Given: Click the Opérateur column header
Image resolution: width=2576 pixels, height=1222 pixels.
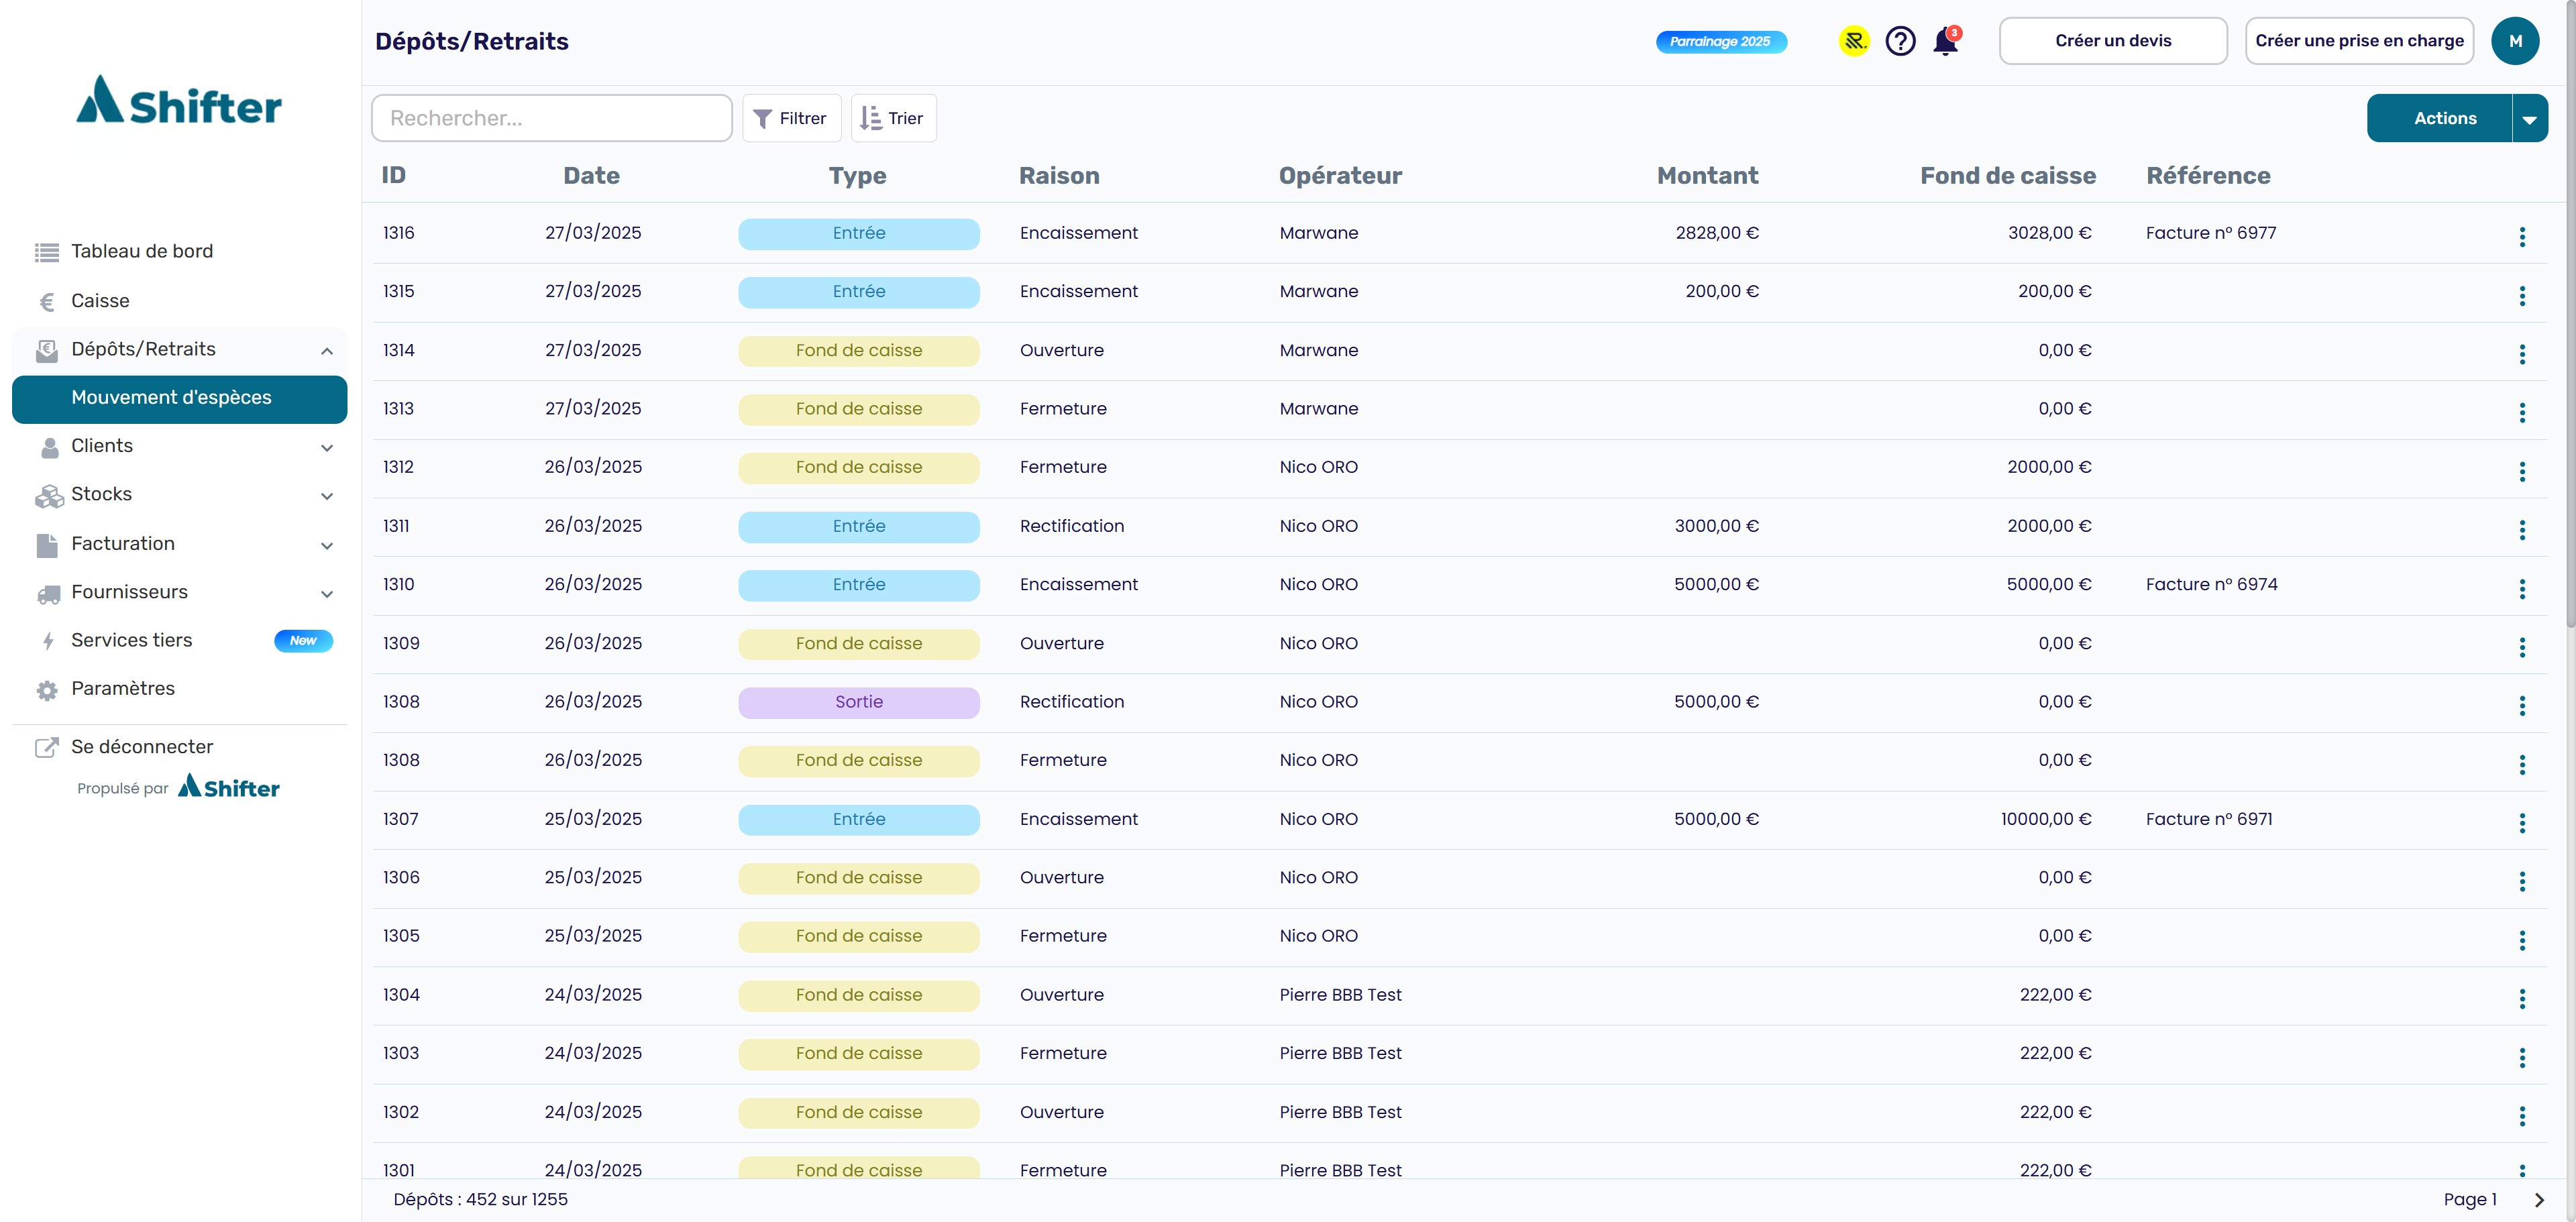Looking at the screenshot, I should pos(1340,176).
